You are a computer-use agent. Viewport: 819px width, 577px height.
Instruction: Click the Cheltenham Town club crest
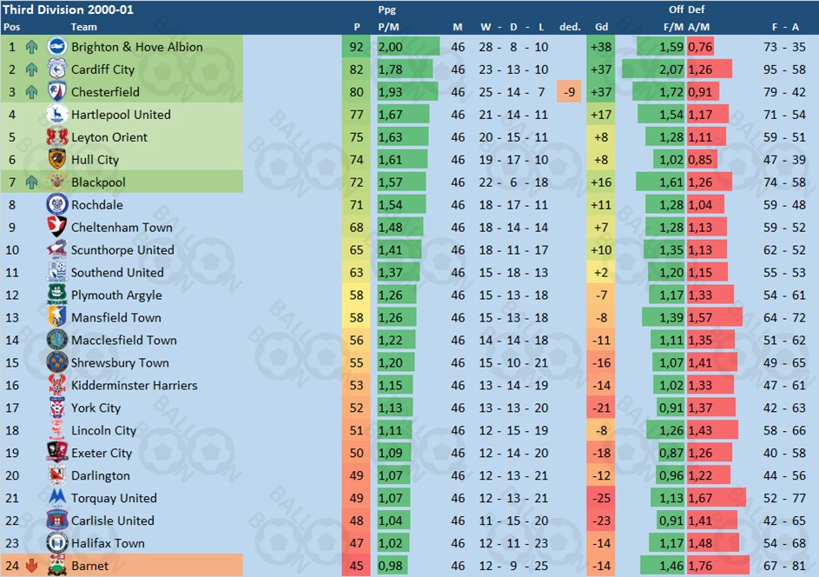(x=57, y=228)
